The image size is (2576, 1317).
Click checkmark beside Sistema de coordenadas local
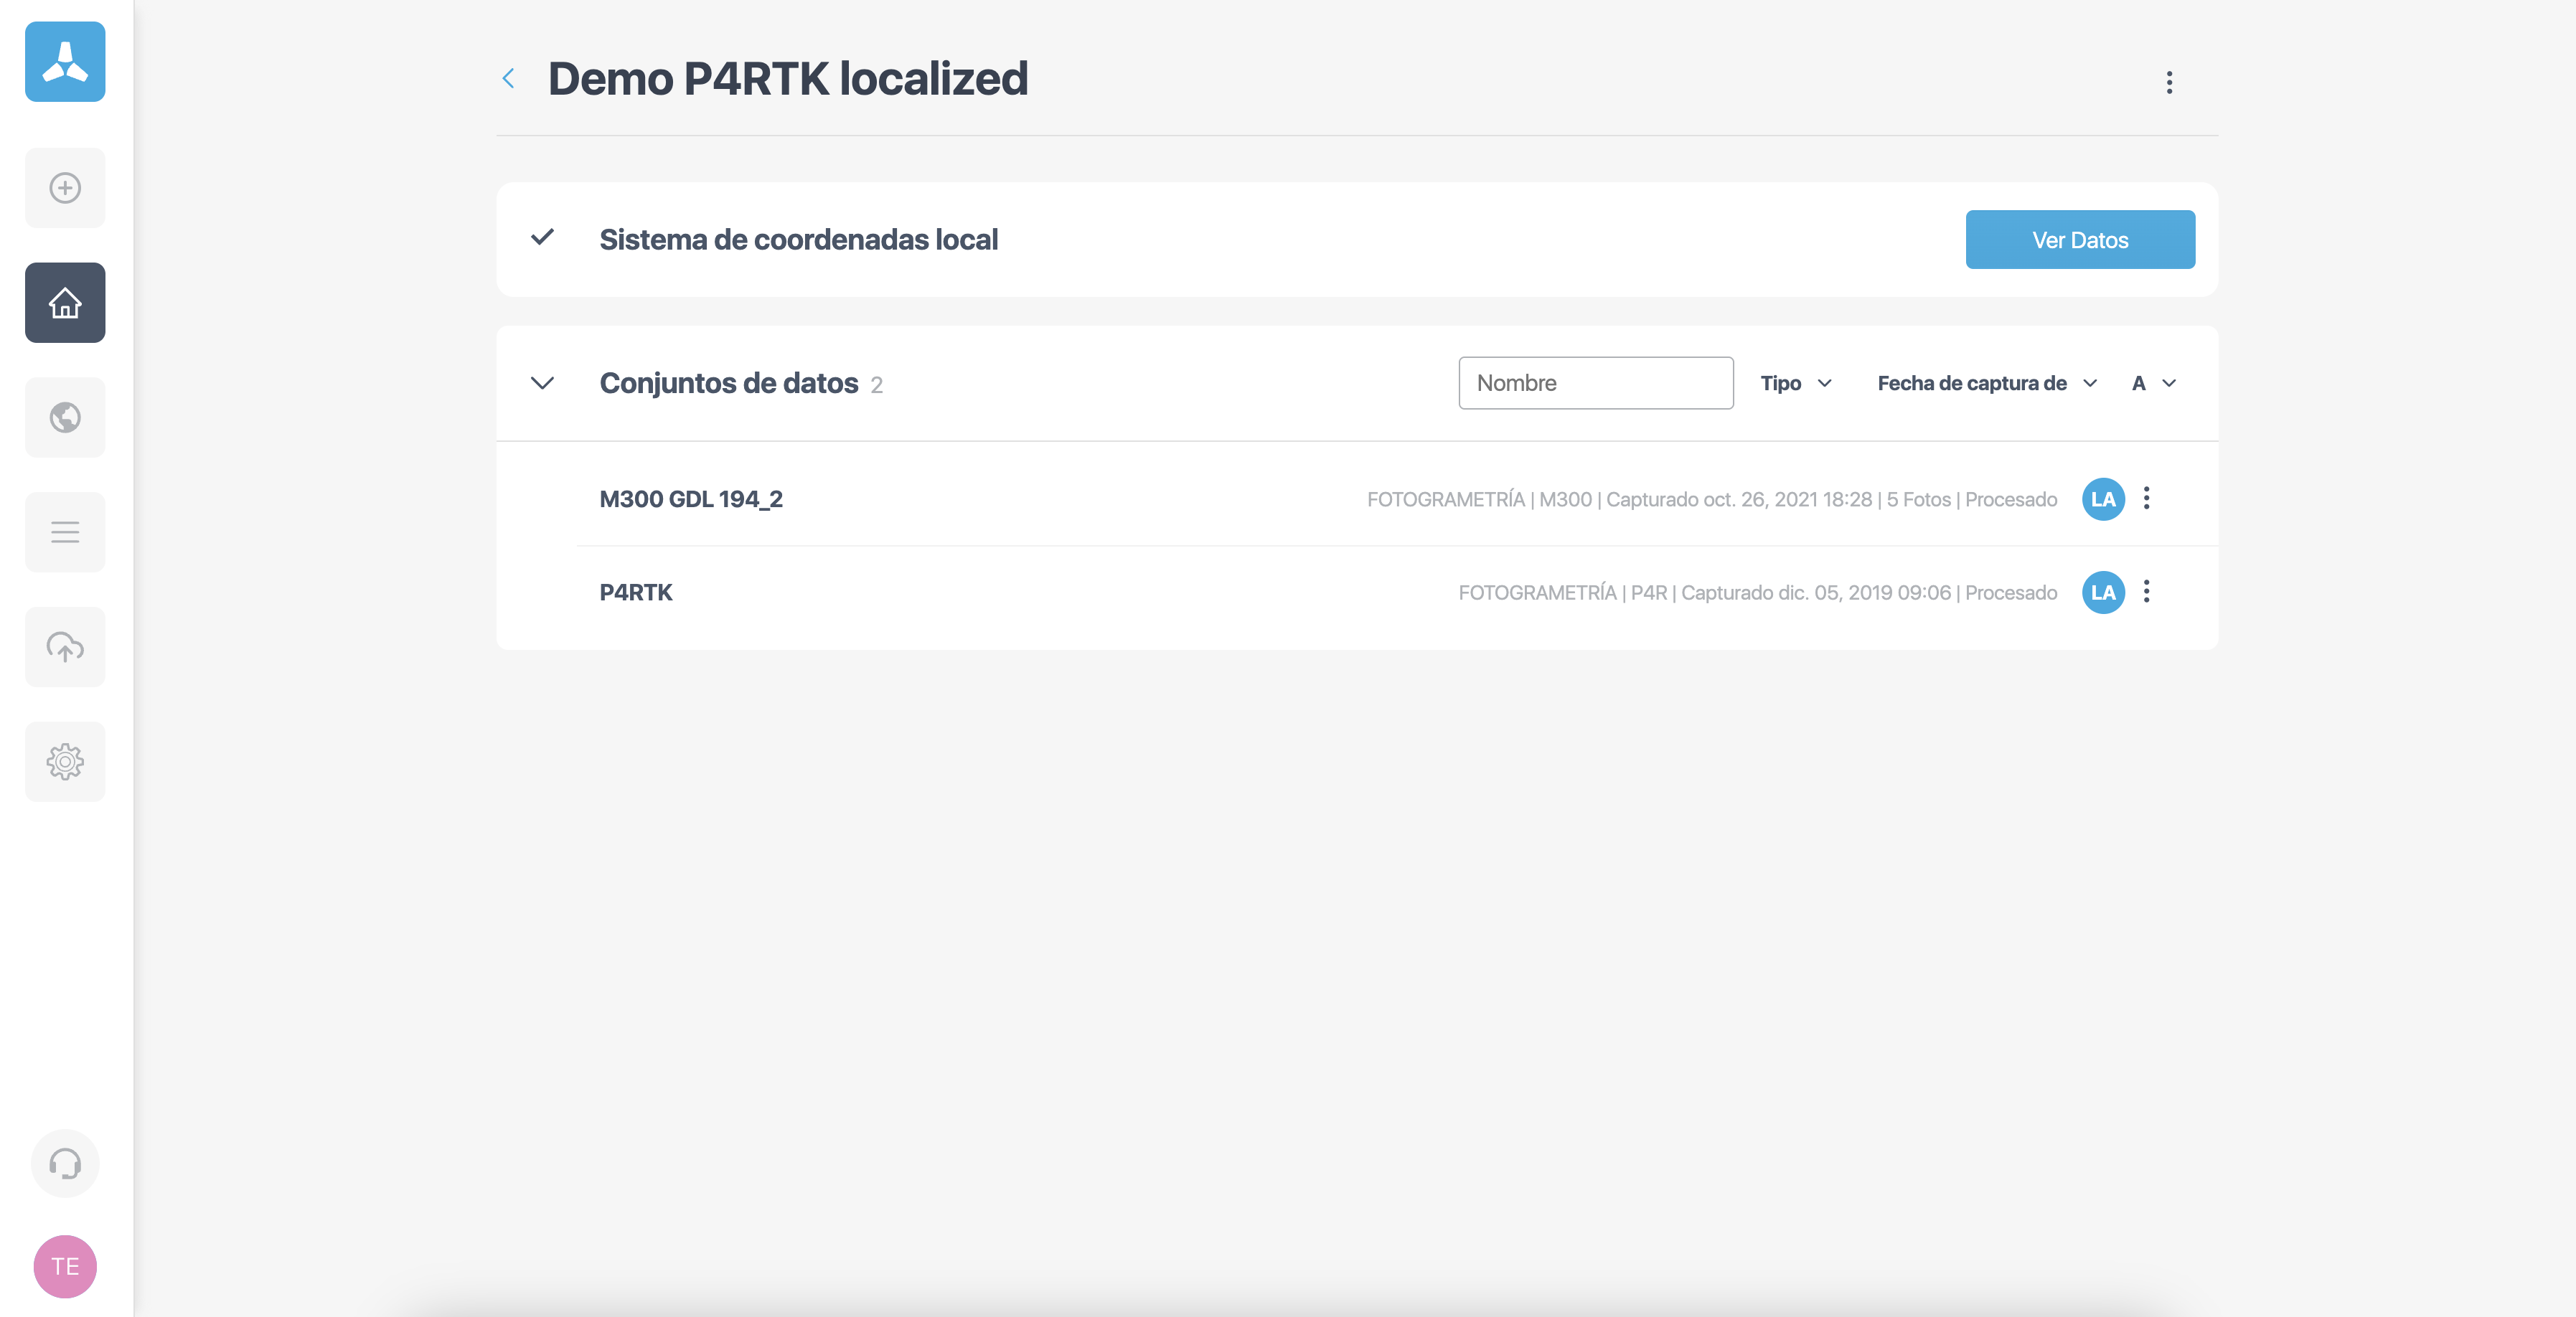coord(542,238)
